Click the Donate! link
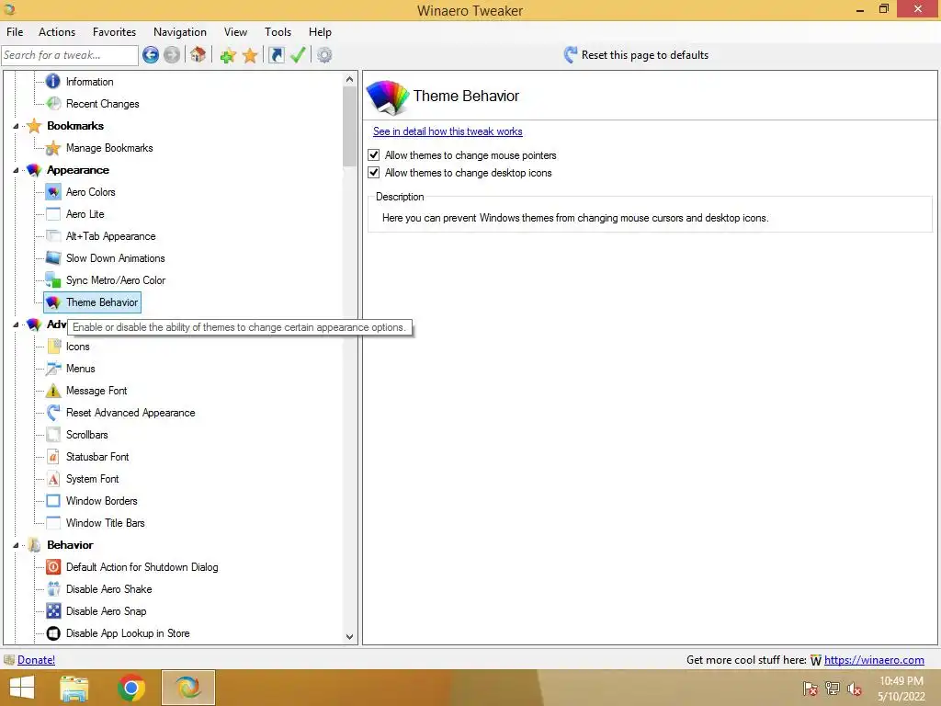Image resolution: width=941 pixels, height=706 pixels. [36, 660]
